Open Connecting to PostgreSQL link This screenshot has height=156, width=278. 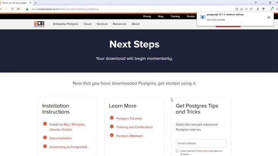tap(69, 147)
